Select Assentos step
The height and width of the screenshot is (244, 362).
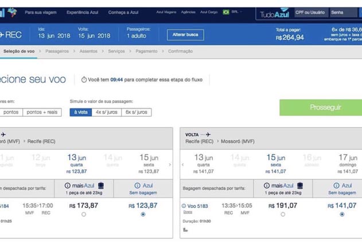(88, 51)
